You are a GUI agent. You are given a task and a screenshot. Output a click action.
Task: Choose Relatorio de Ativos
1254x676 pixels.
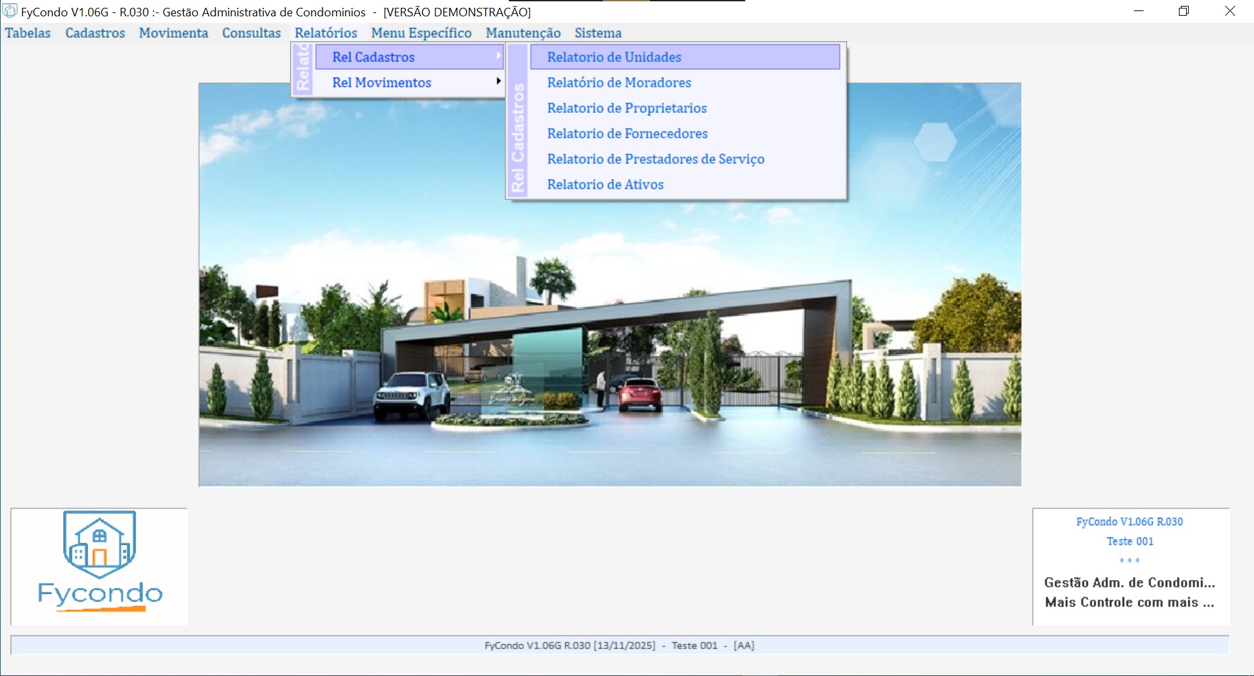tap(605, 184)
